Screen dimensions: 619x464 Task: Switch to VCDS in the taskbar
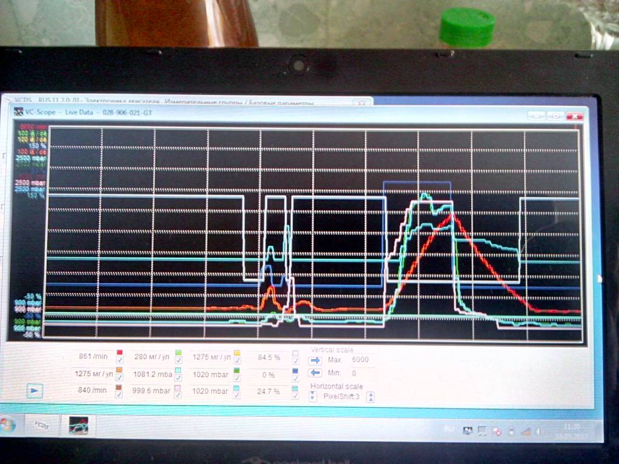pyautogui.click(x=42, y=424)
